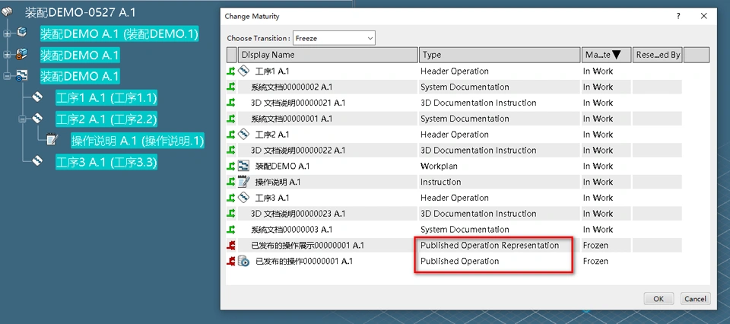Click the instruction notepad icon beside 操作说明 A.1 (操作说明.1)

(x=52, y=140)
